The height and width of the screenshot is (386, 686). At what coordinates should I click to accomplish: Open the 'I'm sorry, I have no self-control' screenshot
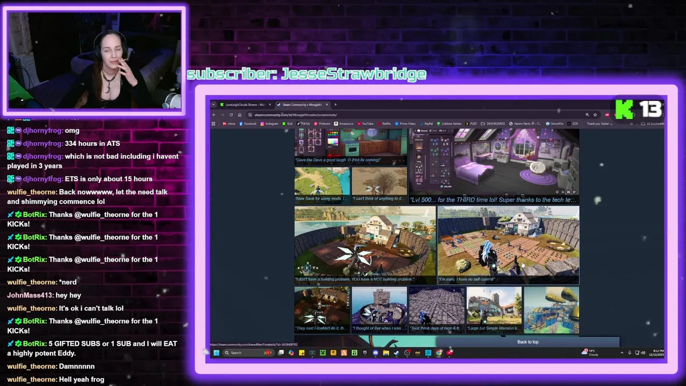tap(509, 245)
